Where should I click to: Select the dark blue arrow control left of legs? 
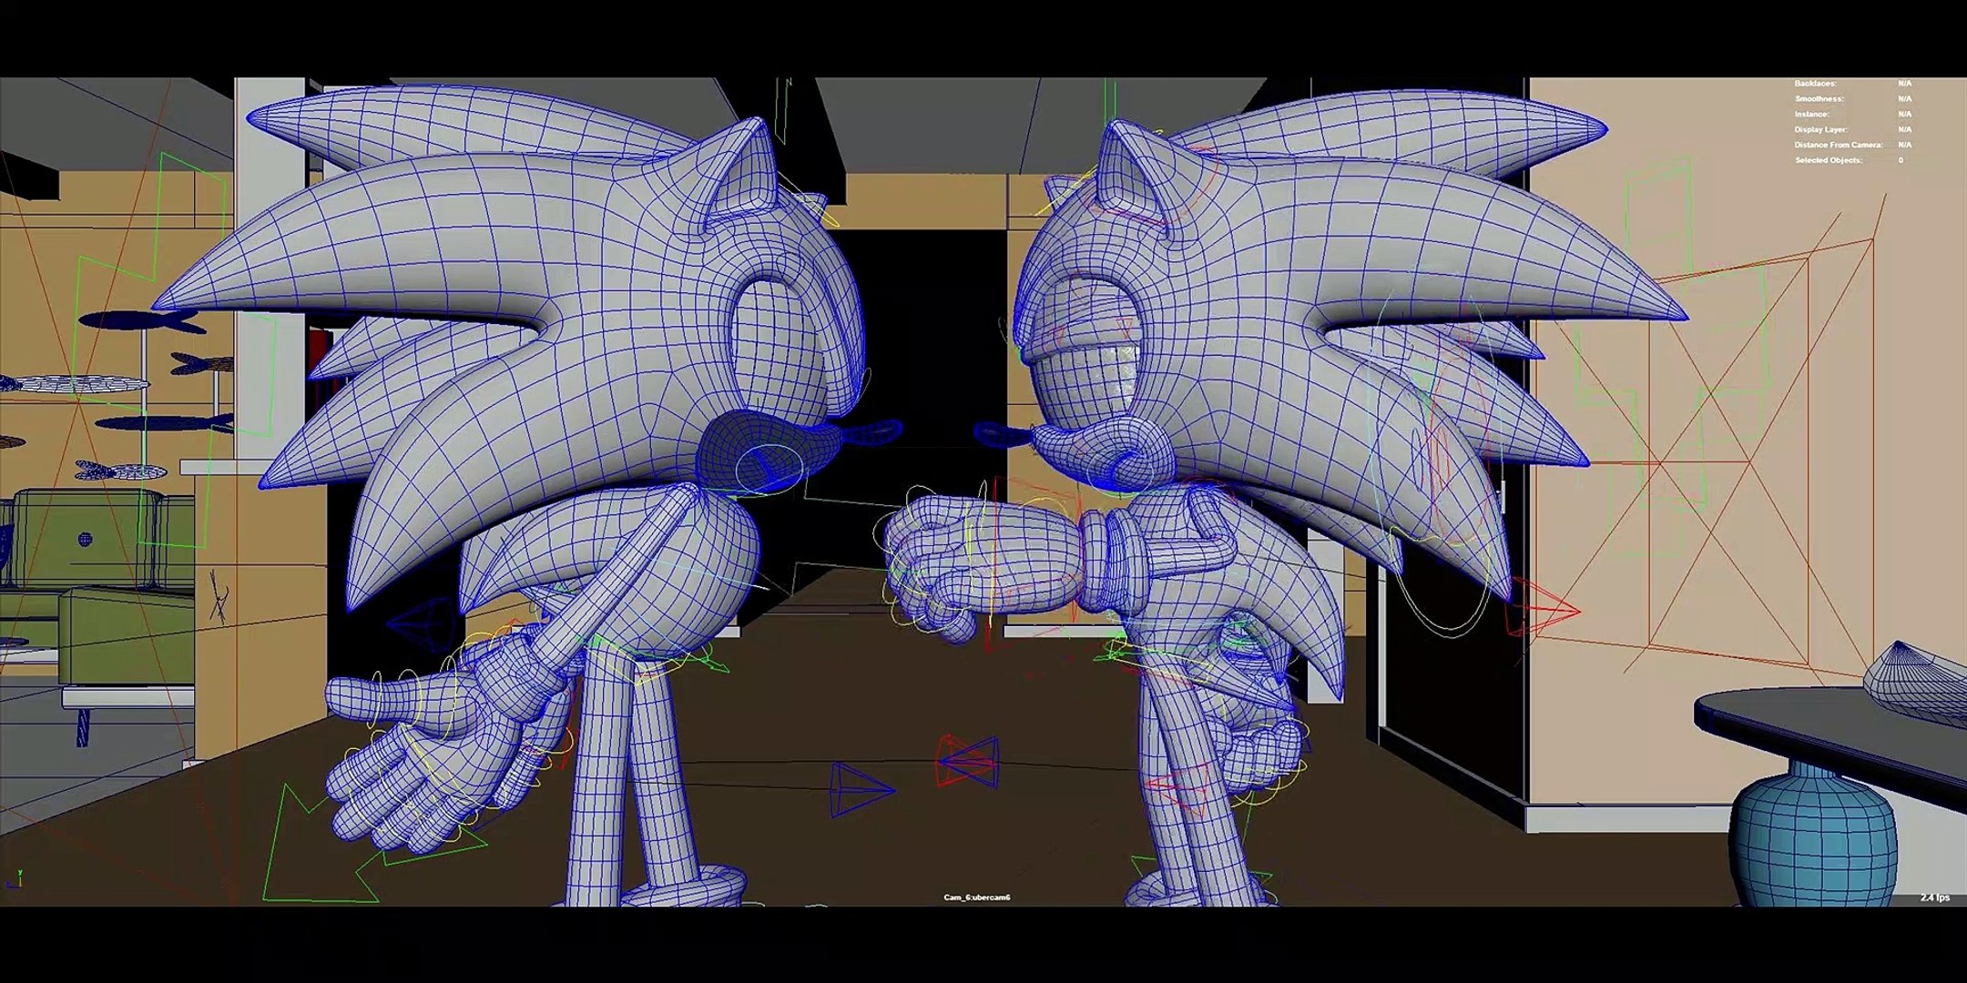pos(414,624)
